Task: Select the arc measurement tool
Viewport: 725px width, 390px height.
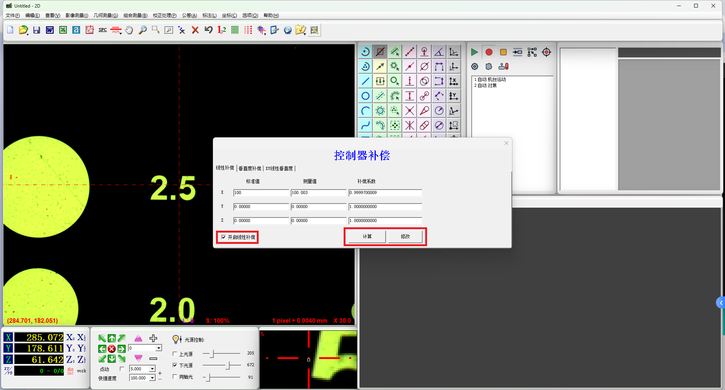Action: pos(366,111)
